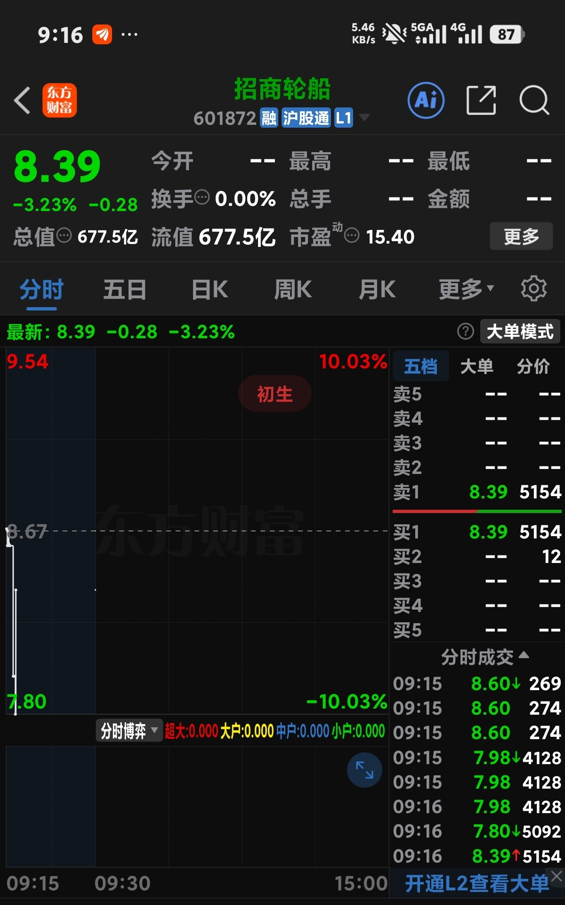
Task: Tap the 卖1 row at 8.39
Action: pyautogui.click(x=477, y=492)
